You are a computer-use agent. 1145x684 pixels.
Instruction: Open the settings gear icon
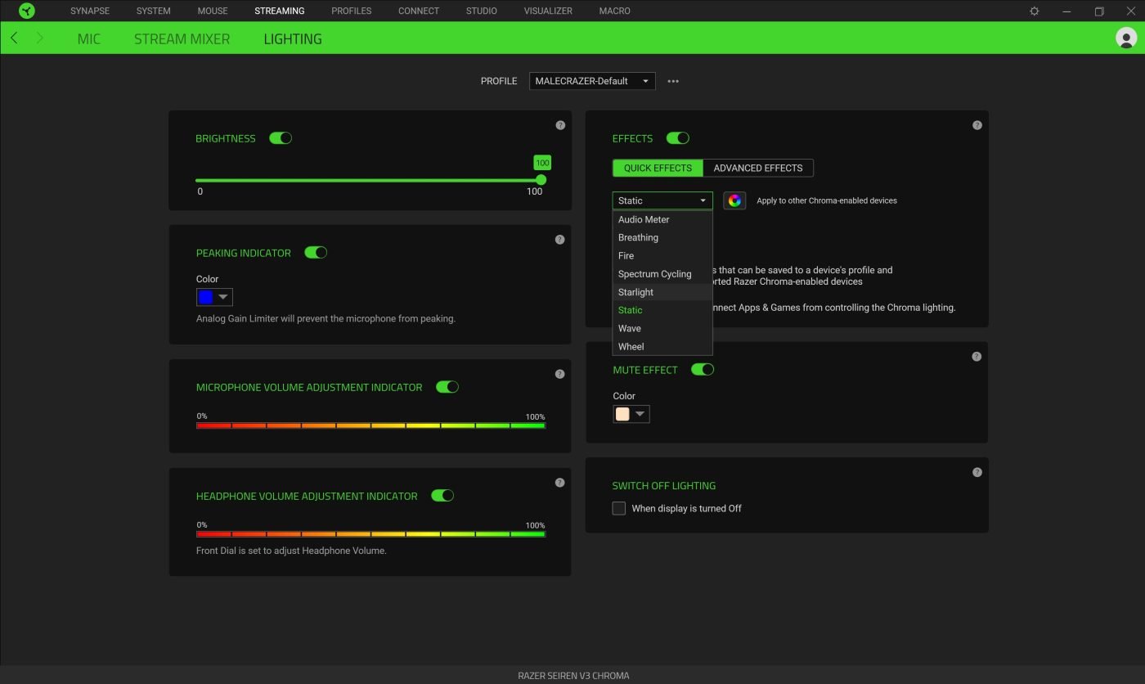(1035, 11)
